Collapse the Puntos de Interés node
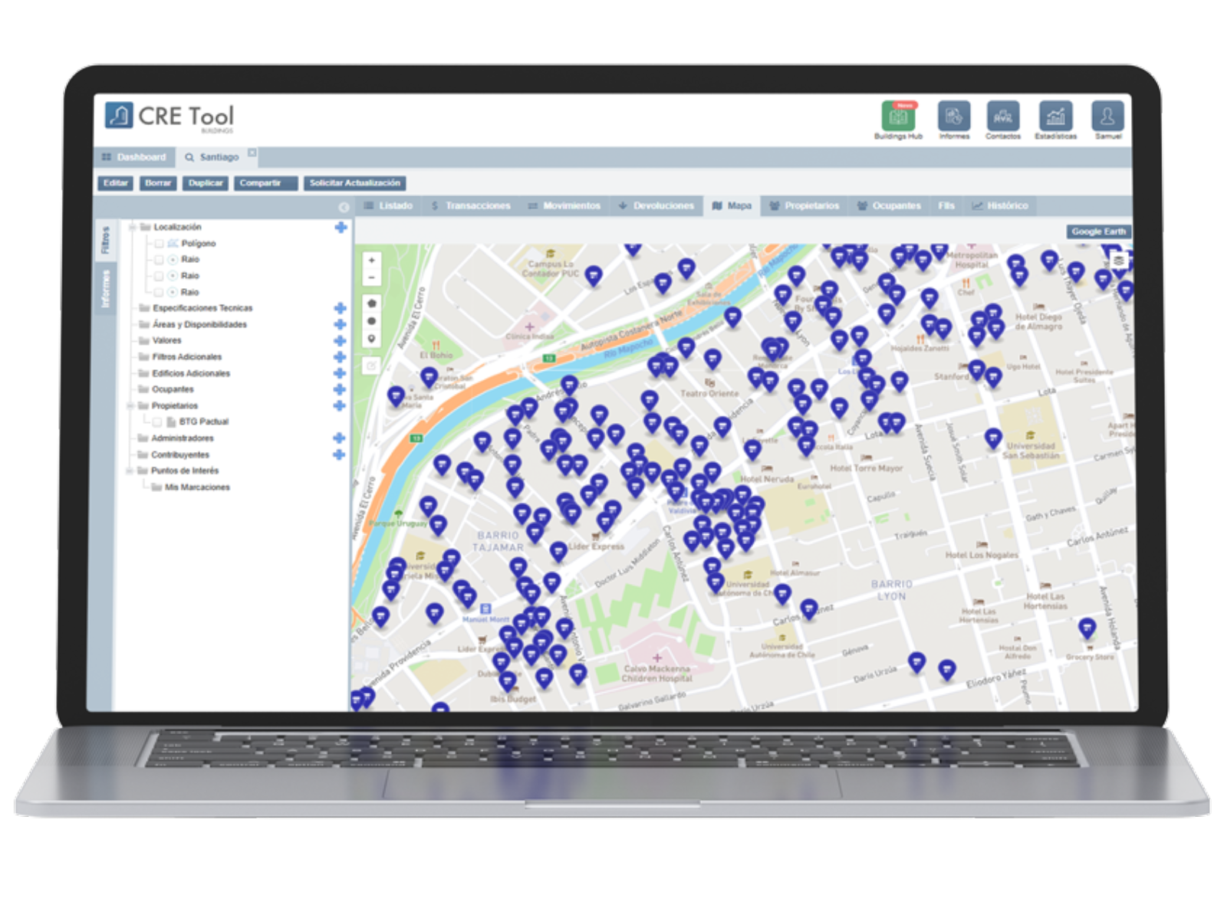 coord(130,471)
